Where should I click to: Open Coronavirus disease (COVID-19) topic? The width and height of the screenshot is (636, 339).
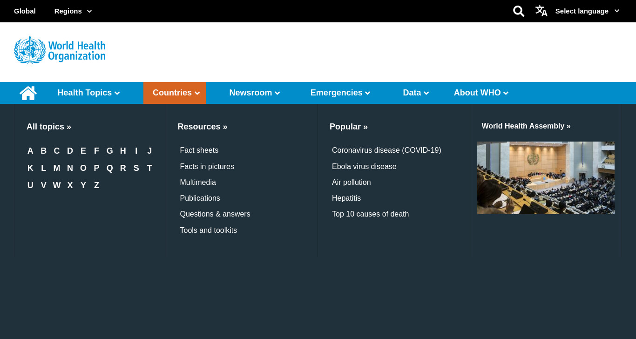[x=386, y=150]
